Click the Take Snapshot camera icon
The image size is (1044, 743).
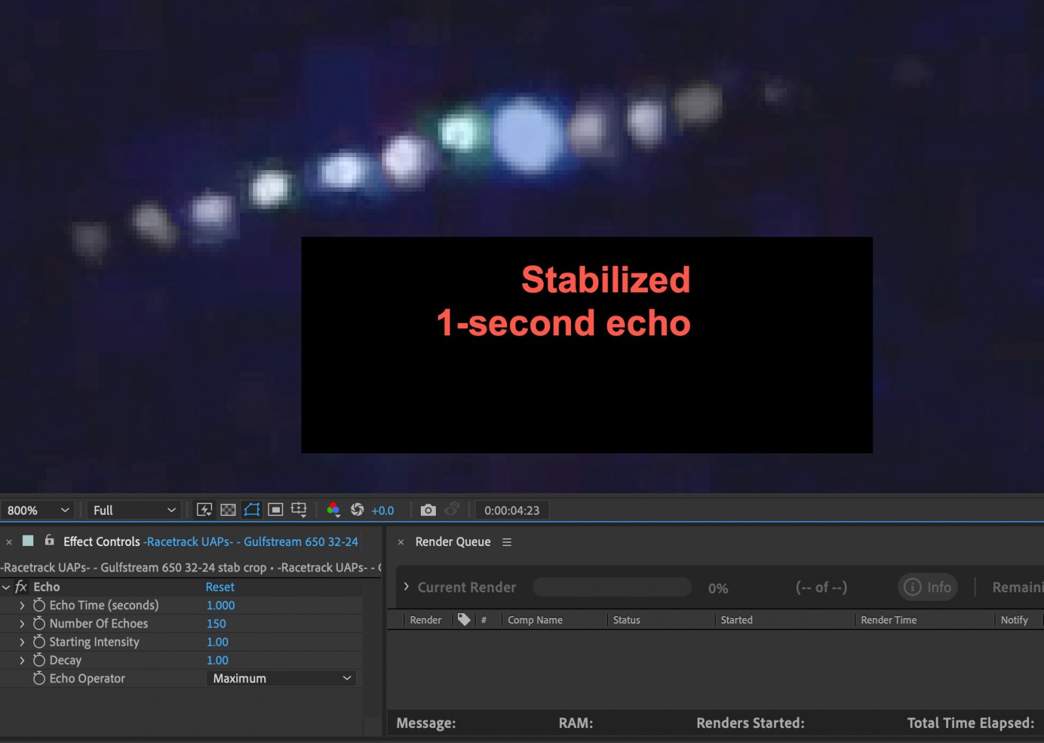point(428,510)
